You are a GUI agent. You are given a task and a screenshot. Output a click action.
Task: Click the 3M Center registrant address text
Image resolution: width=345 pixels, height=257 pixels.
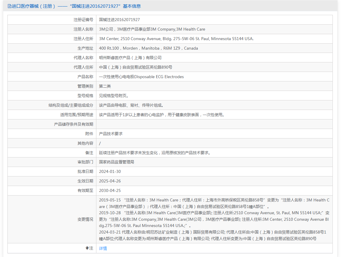pos(176,39)
